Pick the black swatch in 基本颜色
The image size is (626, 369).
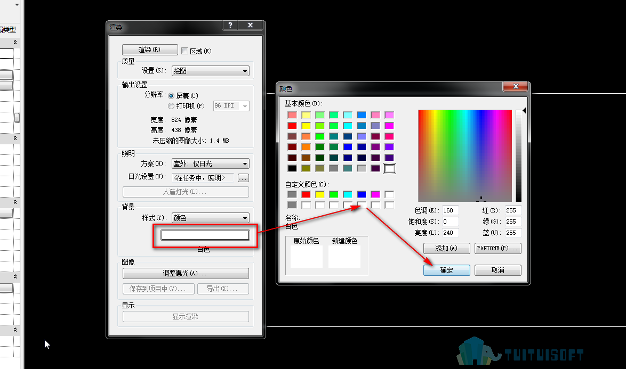(x=292, y=169)
